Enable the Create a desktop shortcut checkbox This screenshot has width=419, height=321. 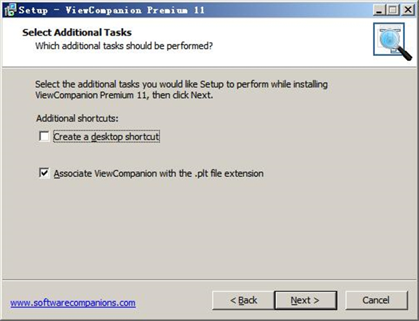coord(45,136)
